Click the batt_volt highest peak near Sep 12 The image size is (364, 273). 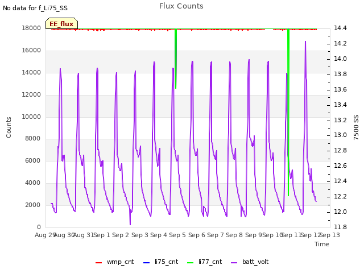(305, 42)
